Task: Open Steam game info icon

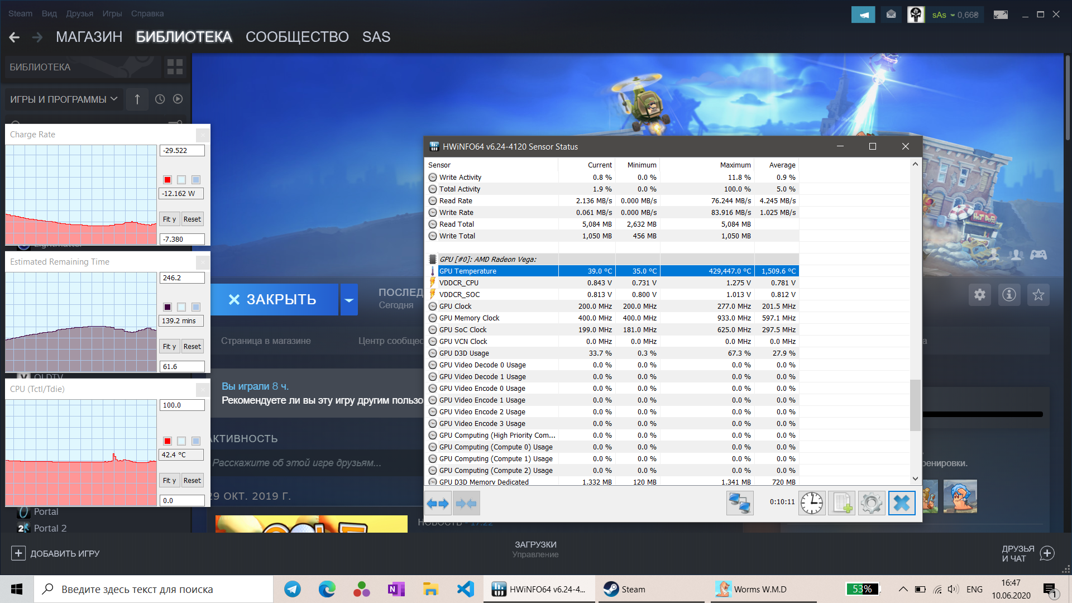Action: (1009, 295)
